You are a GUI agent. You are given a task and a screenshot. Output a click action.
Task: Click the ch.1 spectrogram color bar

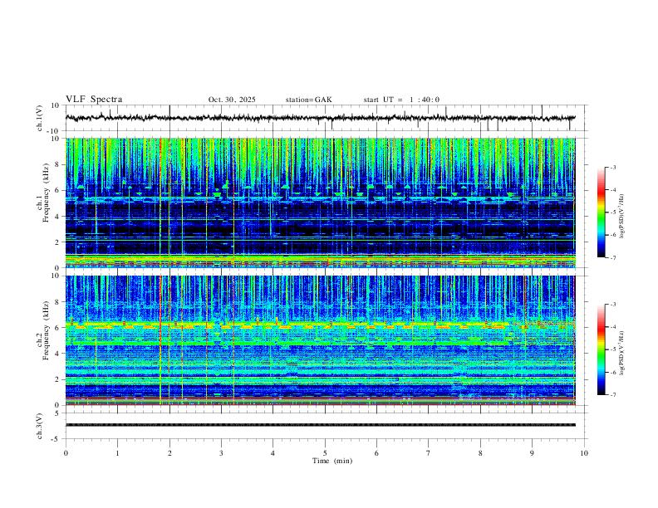[x=601, y=212]
